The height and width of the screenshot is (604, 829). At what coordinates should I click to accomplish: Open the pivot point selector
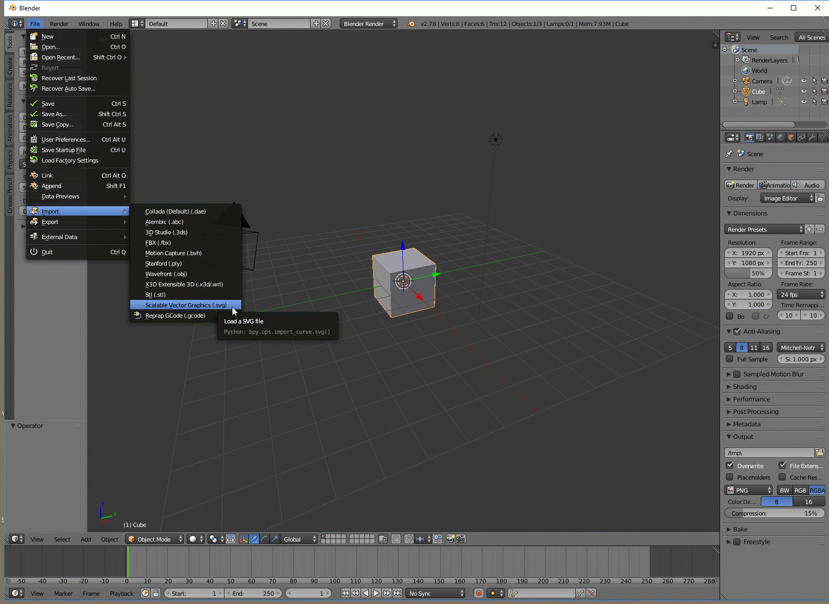(216, 539)
